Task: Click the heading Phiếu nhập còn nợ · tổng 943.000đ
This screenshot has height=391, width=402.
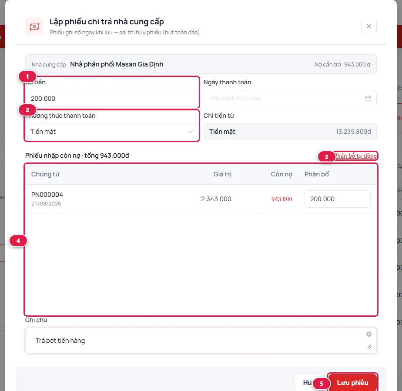Action: point(77,156)
